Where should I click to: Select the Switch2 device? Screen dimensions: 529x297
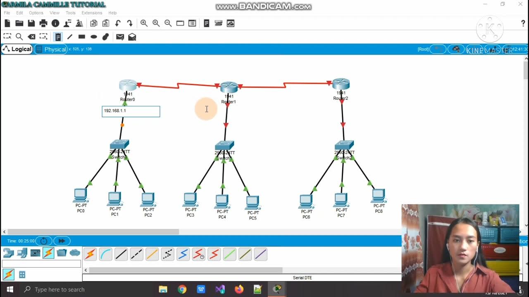coord(344,145)
